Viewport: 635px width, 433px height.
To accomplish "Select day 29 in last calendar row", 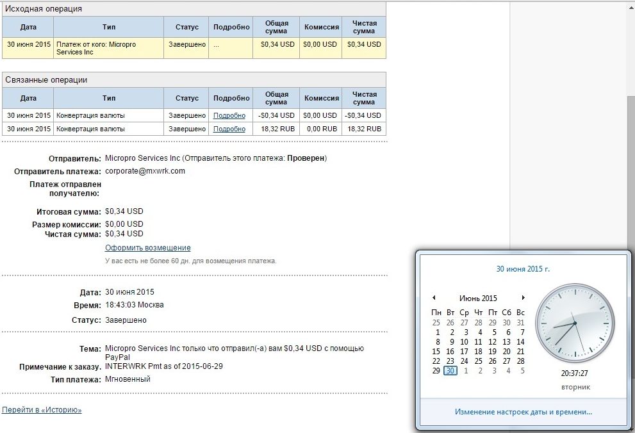I will click(436, 371).
